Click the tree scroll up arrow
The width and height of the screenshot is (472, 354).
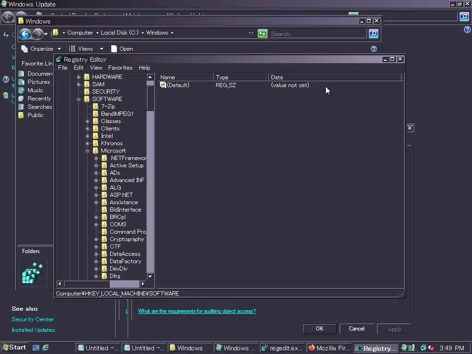point(150,77)
